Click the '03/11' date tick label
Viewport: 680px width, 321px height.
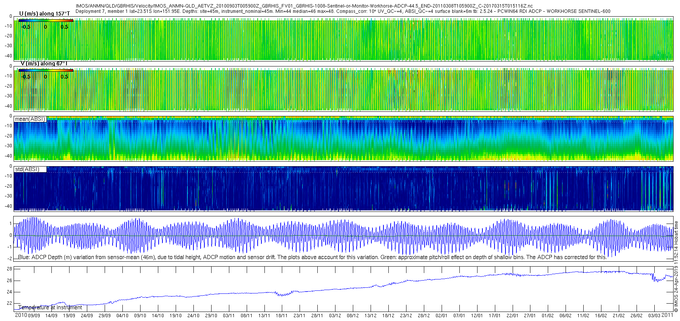tap(229, 315)
